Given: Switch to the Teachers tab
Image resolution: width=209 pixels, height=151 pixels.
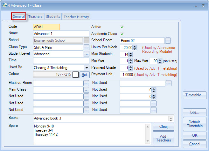Looking at the screenshot, I should 35,17.
